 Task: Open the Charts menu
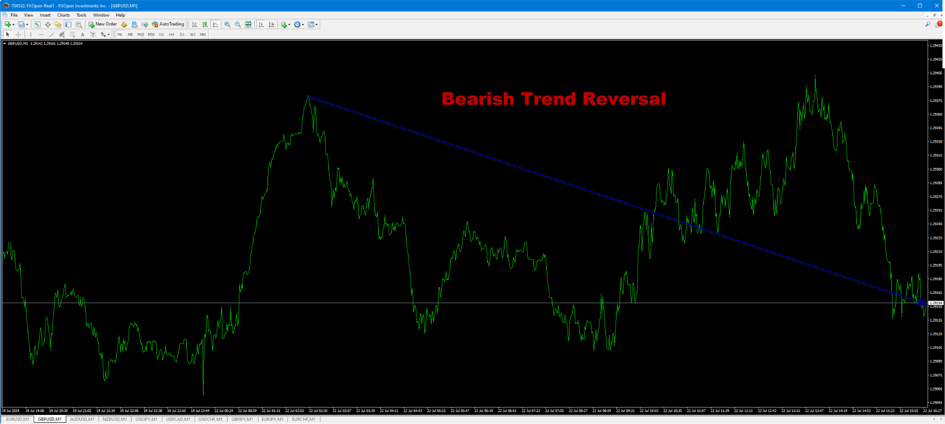coord(64,15)
